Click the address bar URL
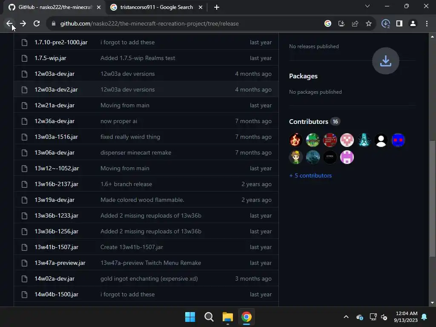Viewport: 436px width, 327px height. click(x=149, y=24)
